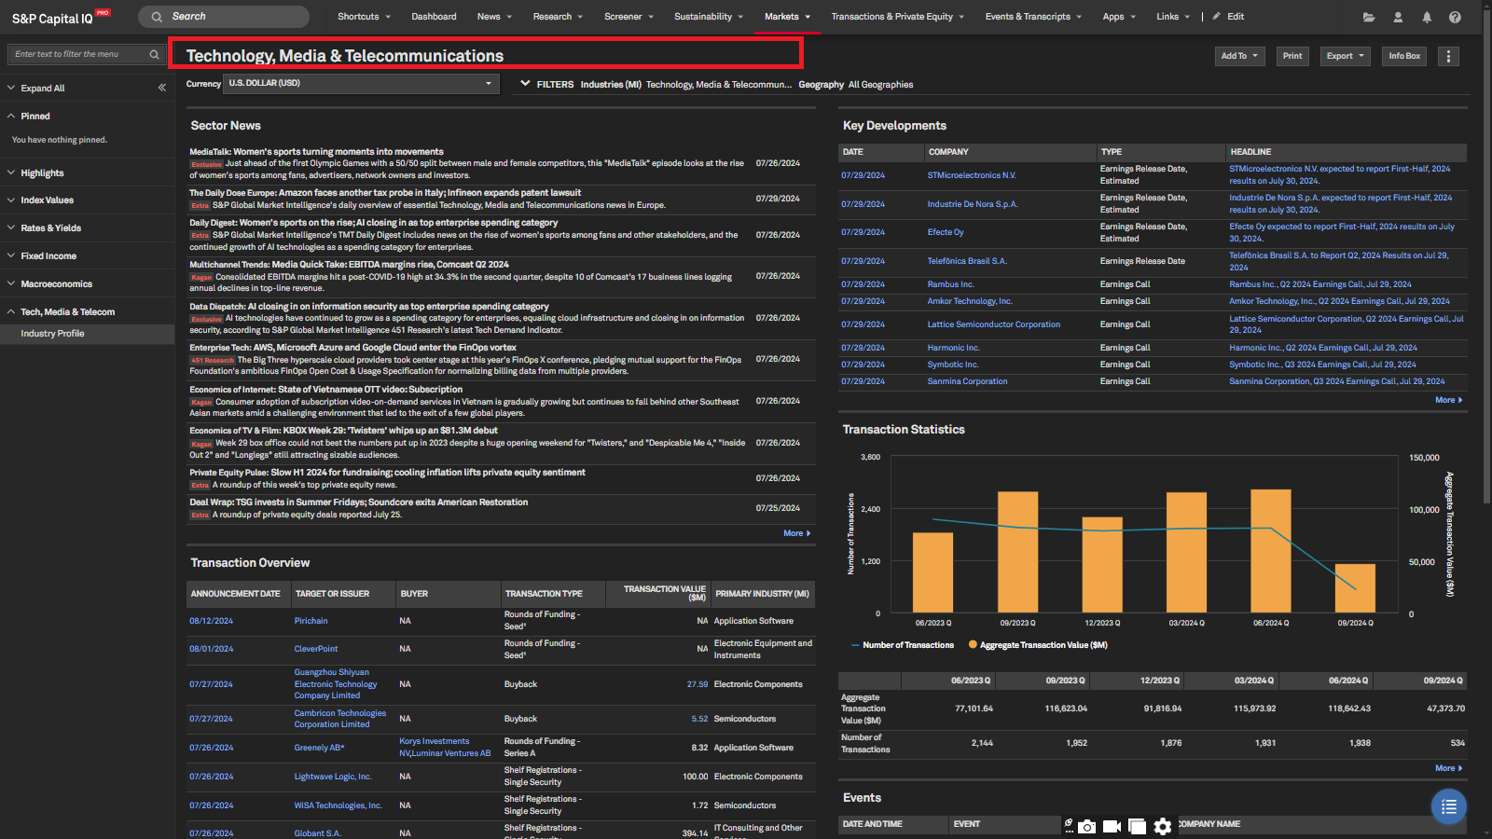
Task: Open the user profile icon
Action: tap(1398, 17)
